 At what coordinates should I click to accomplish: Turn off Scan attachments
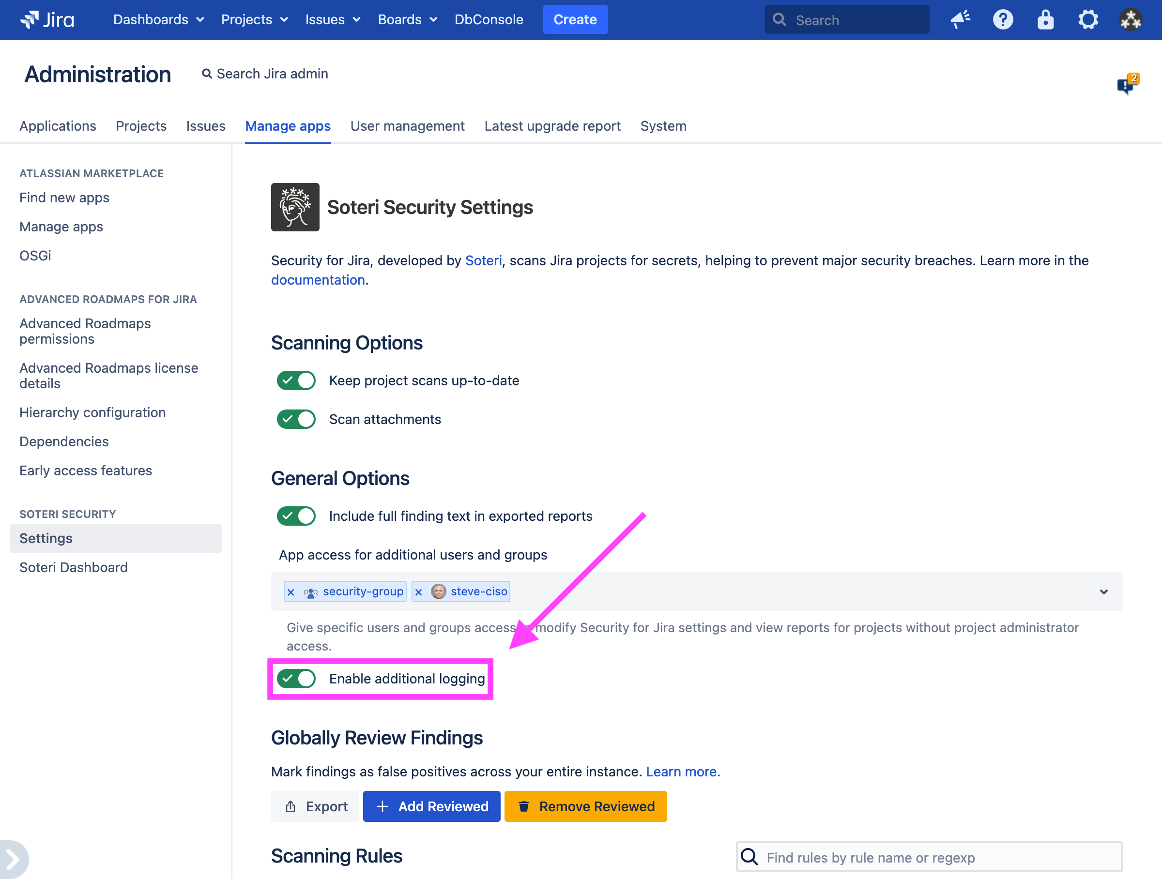tap(296, 419)
